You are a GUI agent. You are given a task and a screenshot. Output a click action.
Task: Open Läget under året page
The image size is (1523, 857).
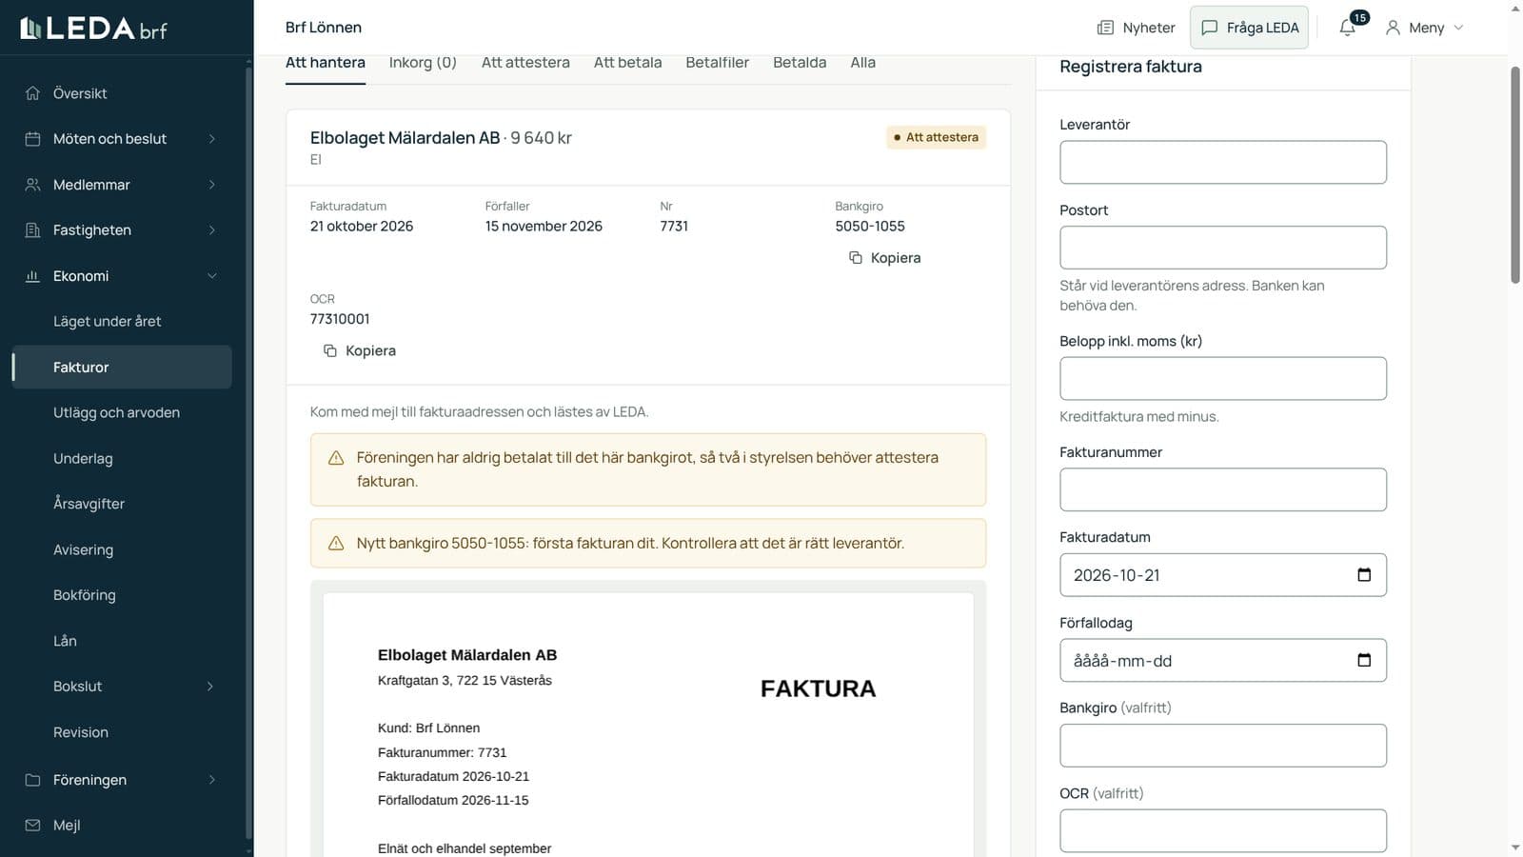tap(122, 322)
